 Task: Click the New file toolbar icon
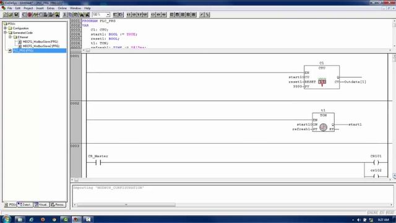[x=5, y=15]
